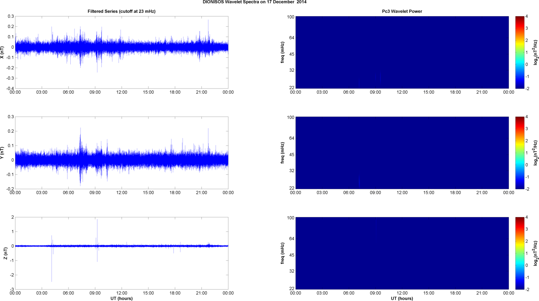Click the colorbar of the Y wavelet spectrum

pyautogui.click(x=520, y=153)
